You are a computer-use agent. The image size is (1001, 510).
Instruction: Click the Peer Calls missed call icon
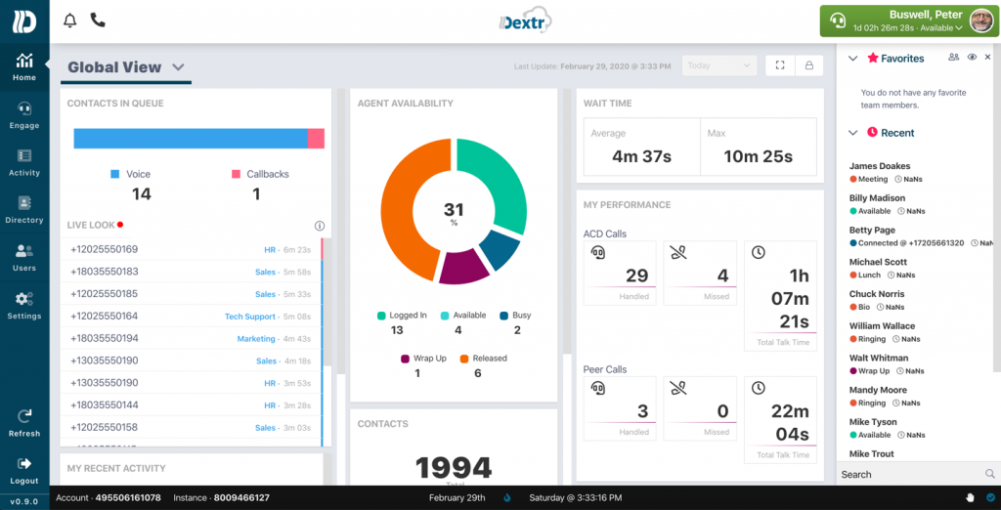pyautogui.click(x=678, y=388)
